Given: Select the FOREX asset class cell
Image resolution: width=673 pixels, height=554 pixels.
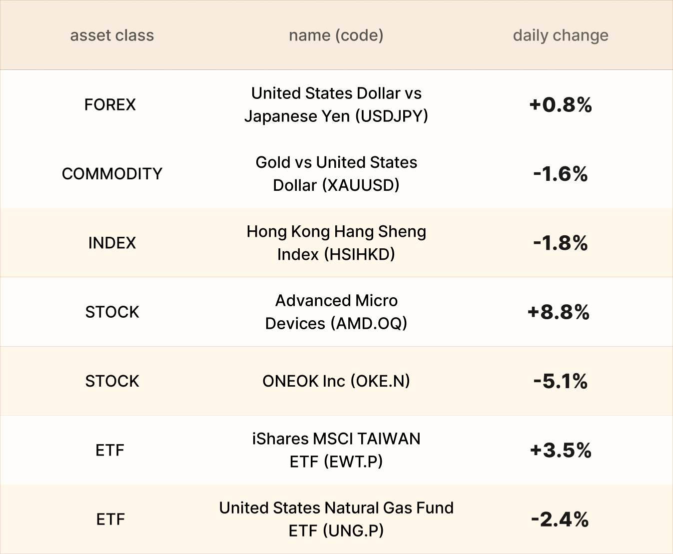Looking at the screenshot, I should tap(110, 105).
